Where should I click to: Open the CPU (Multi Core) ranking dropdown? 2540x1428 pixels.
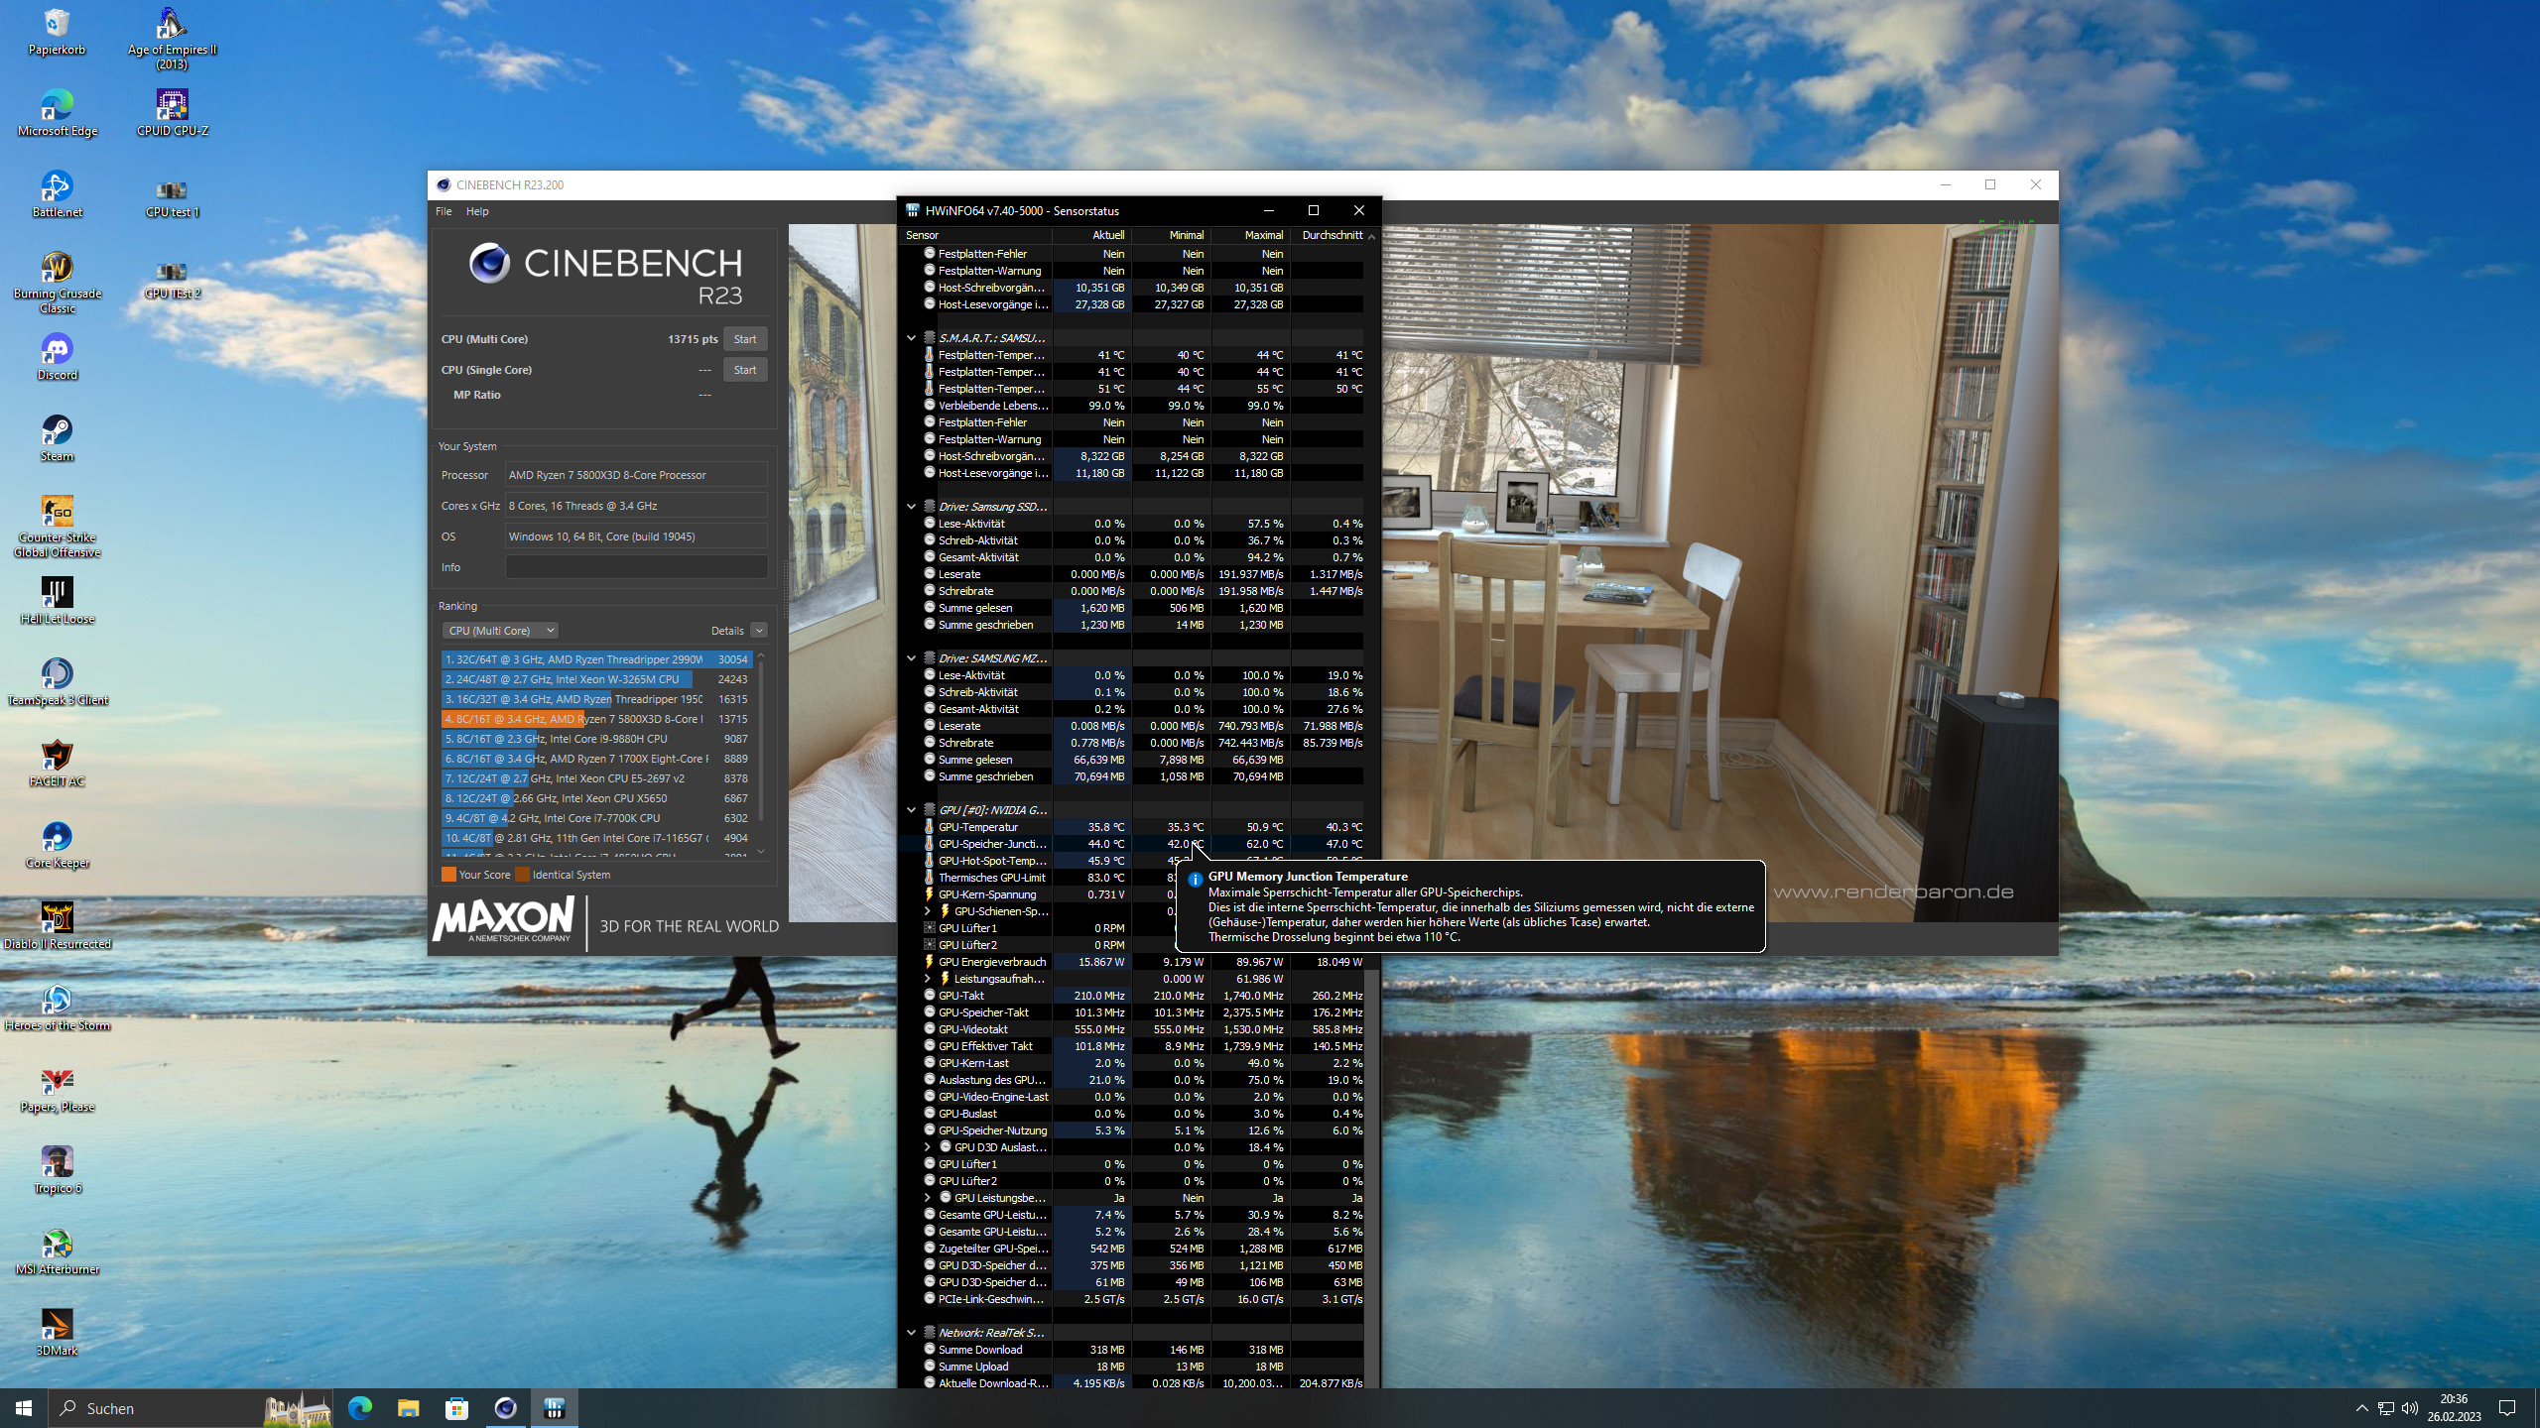(x=501, y=631)
